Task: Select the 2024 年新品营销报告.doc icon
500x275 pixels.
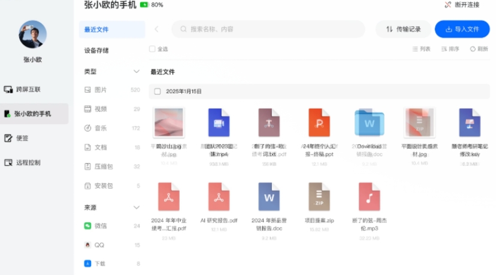Action: [269, 197]
